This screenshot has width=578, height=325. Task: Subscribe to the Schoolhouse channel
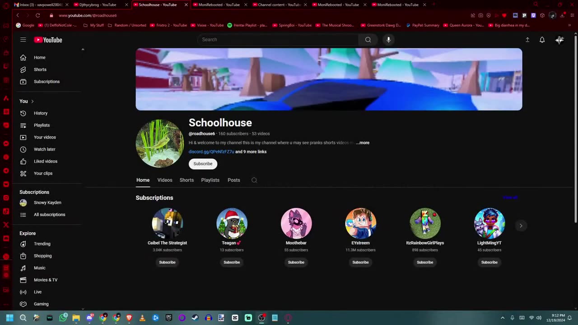coord(203,164)
